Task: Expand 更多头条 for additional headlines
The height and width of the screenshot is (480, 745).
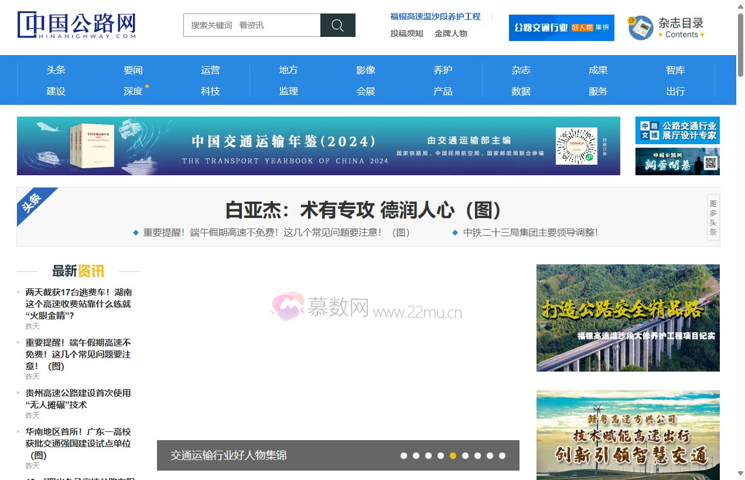Action: point(713,217)
